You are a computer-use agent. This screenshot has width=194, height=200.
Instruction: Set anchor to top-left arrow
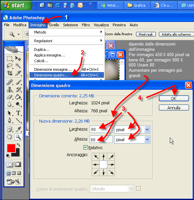click(x=96, y=157)
